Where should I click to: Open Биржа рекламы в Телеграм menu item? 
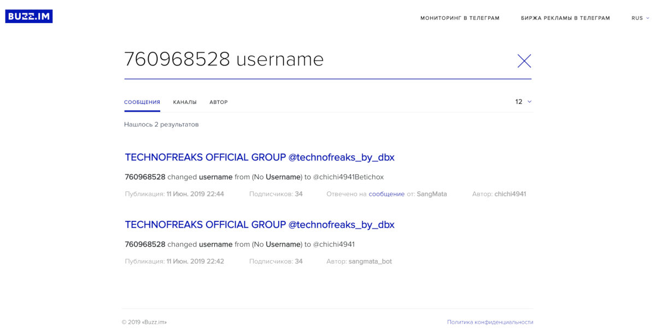coord(565,18)
